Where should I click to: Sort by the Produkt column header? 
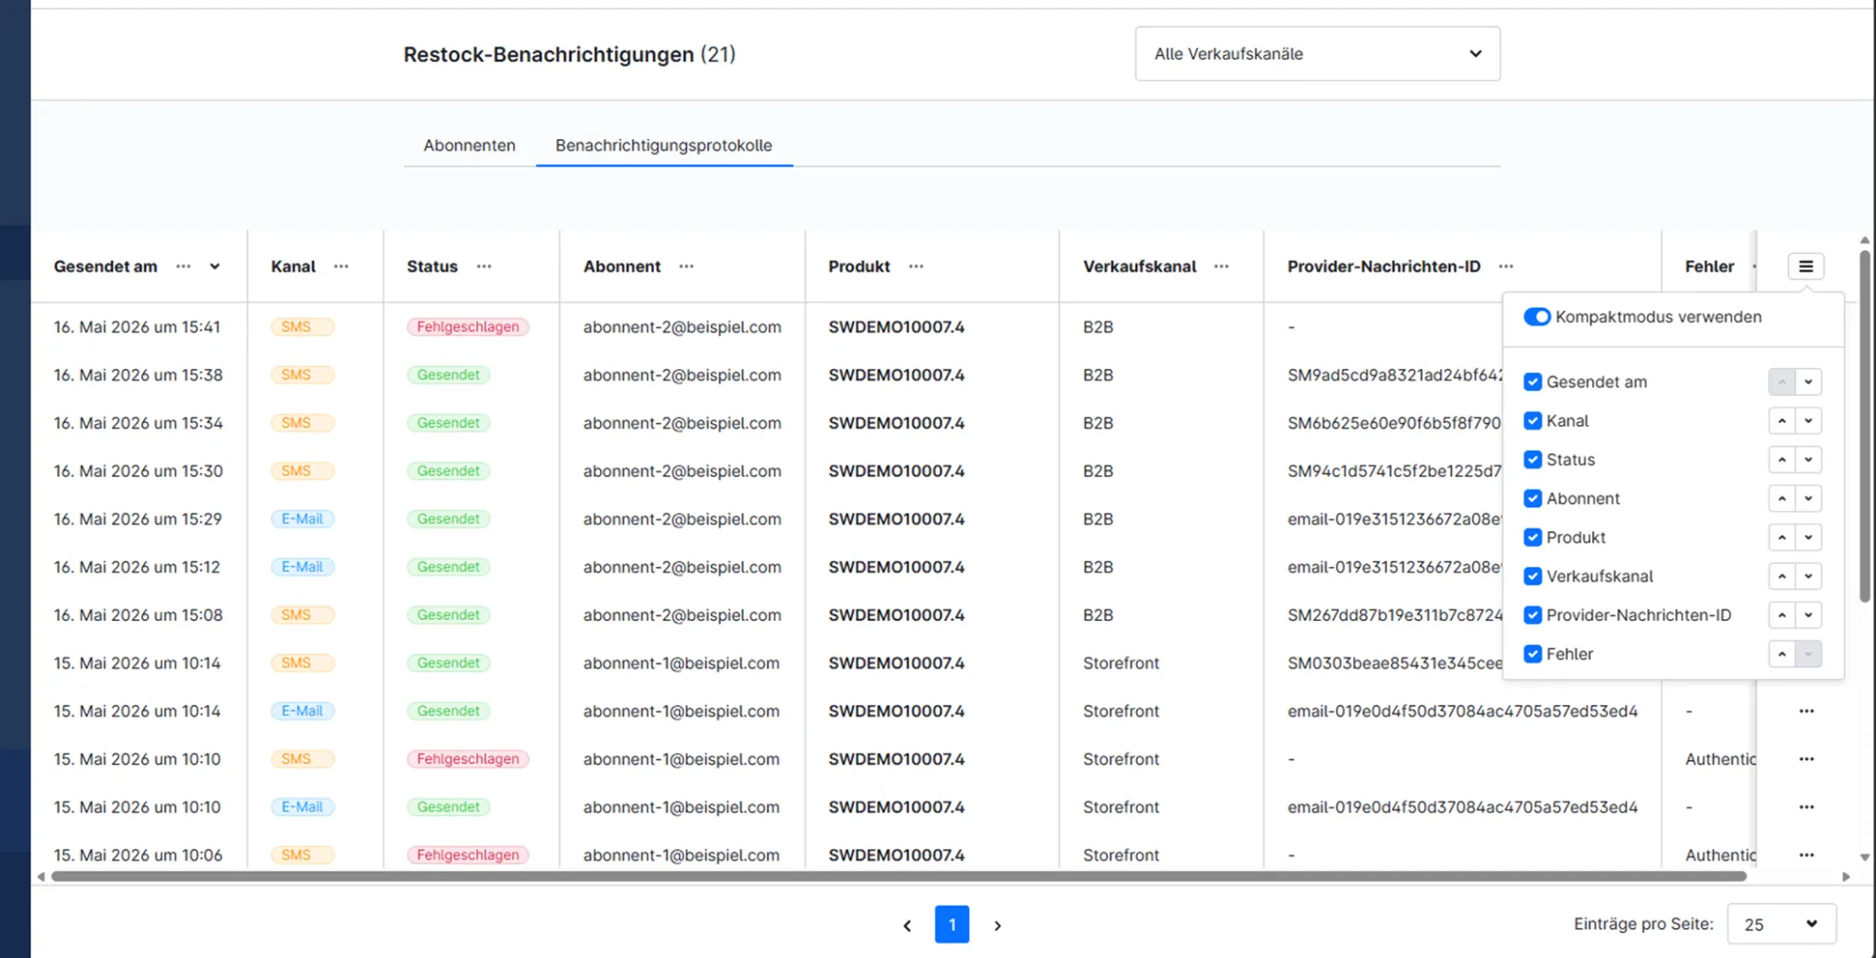[x=859, y=267]
